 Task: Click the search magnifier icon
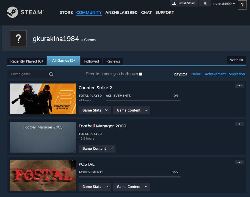click(x=51, y=74)
